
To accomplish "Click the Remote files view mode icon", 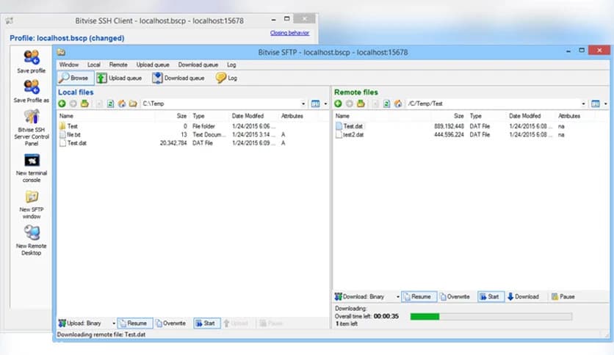I will tap(595, 103).
